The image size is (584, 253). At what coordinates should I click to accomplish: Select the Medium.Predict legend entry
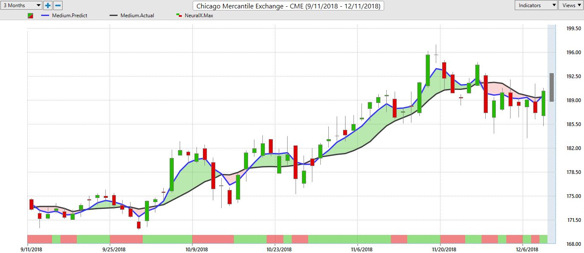pyautogui.click(x=64, y=16)
